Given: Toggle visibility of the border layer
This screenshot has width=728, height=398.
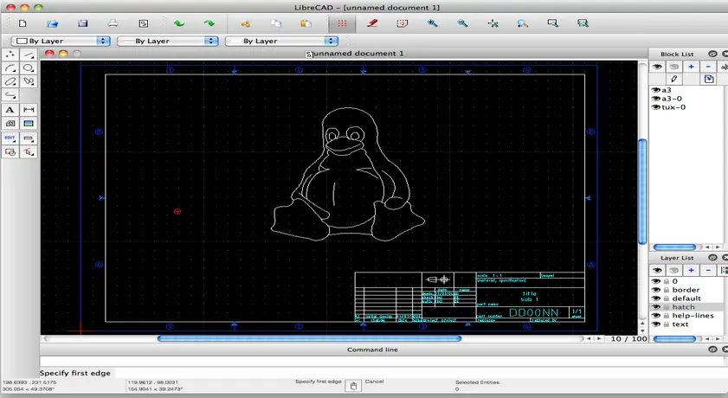Looking at the screenshot, I should coord(655,290).
